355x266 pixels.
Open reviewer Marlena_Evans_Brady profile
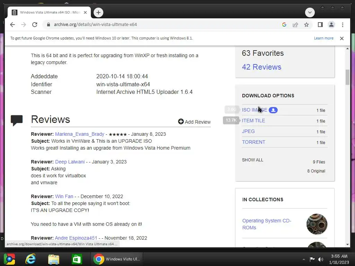click(80, 134)
